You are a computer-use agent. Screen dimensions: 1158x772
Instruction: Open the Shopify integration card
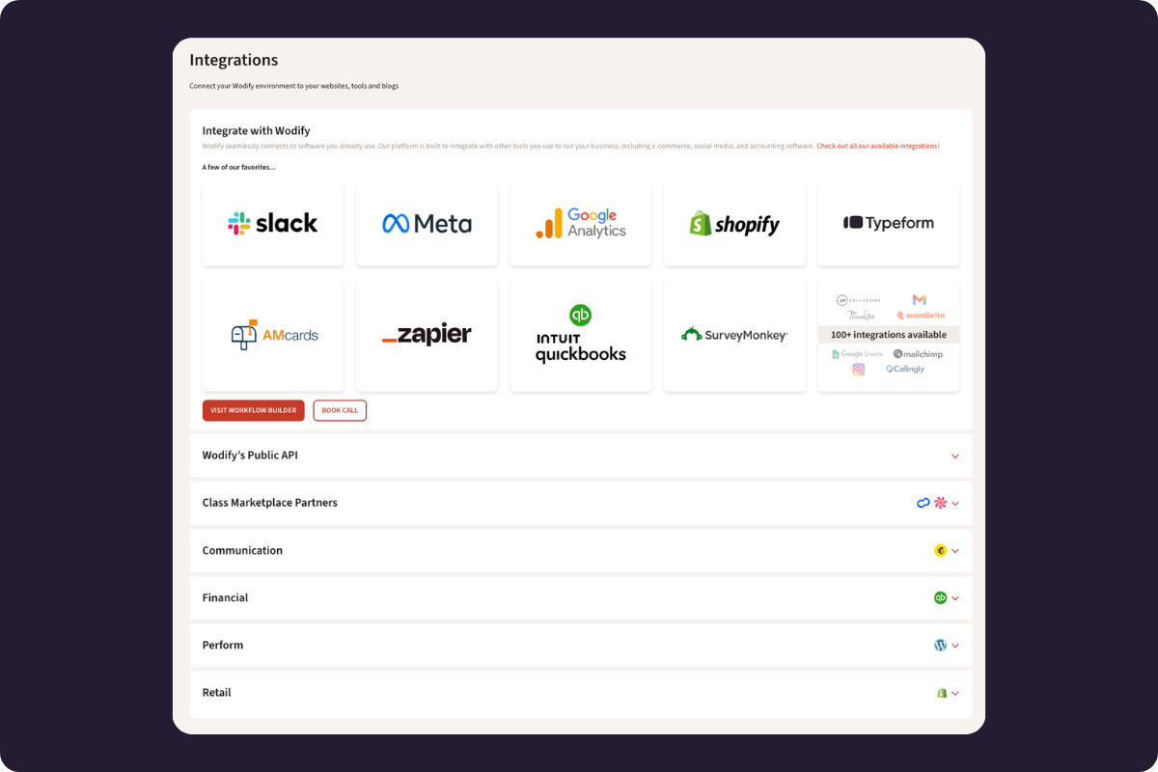[x=734, y=224]
